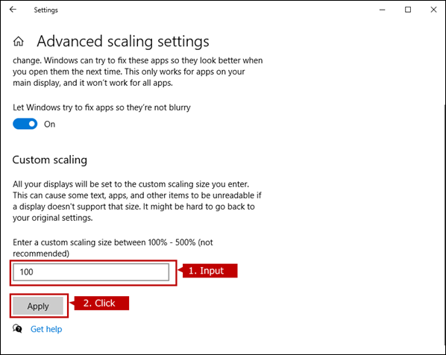Select the 'Let Windows try to fix apps' label

[x=101, y=107]
